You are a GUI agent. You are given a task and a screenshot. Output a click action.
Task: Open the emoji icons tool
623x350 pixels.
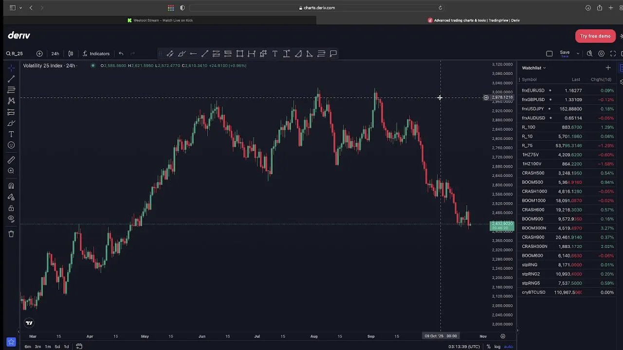[11, 145]
